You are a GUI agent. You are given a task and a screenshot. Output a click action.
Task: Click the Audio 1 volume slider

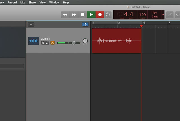[68, 43]
